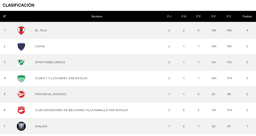Click the P.F column header
This screenshot has width=256, height=136.
click(x=213, y=17)
